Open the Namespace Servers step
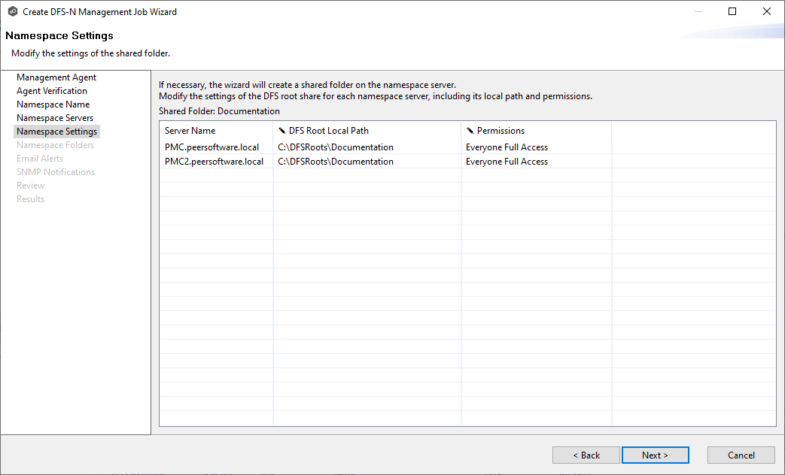 tap(55, 117)
